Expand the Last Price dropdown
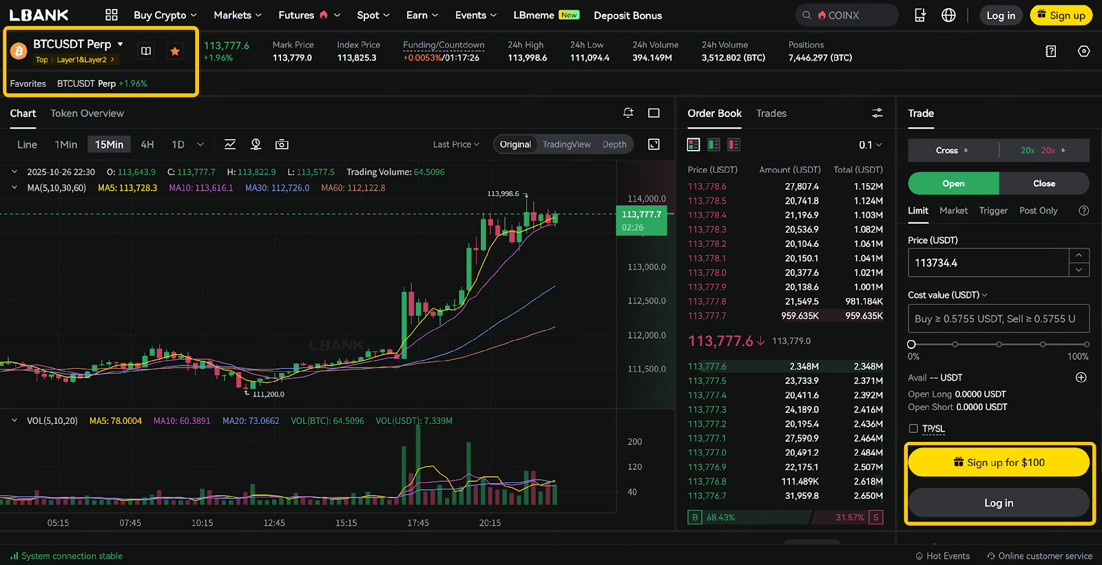The width and height of the screenshot is (1102, 565). pyautogui.click(x=457, y=145)
